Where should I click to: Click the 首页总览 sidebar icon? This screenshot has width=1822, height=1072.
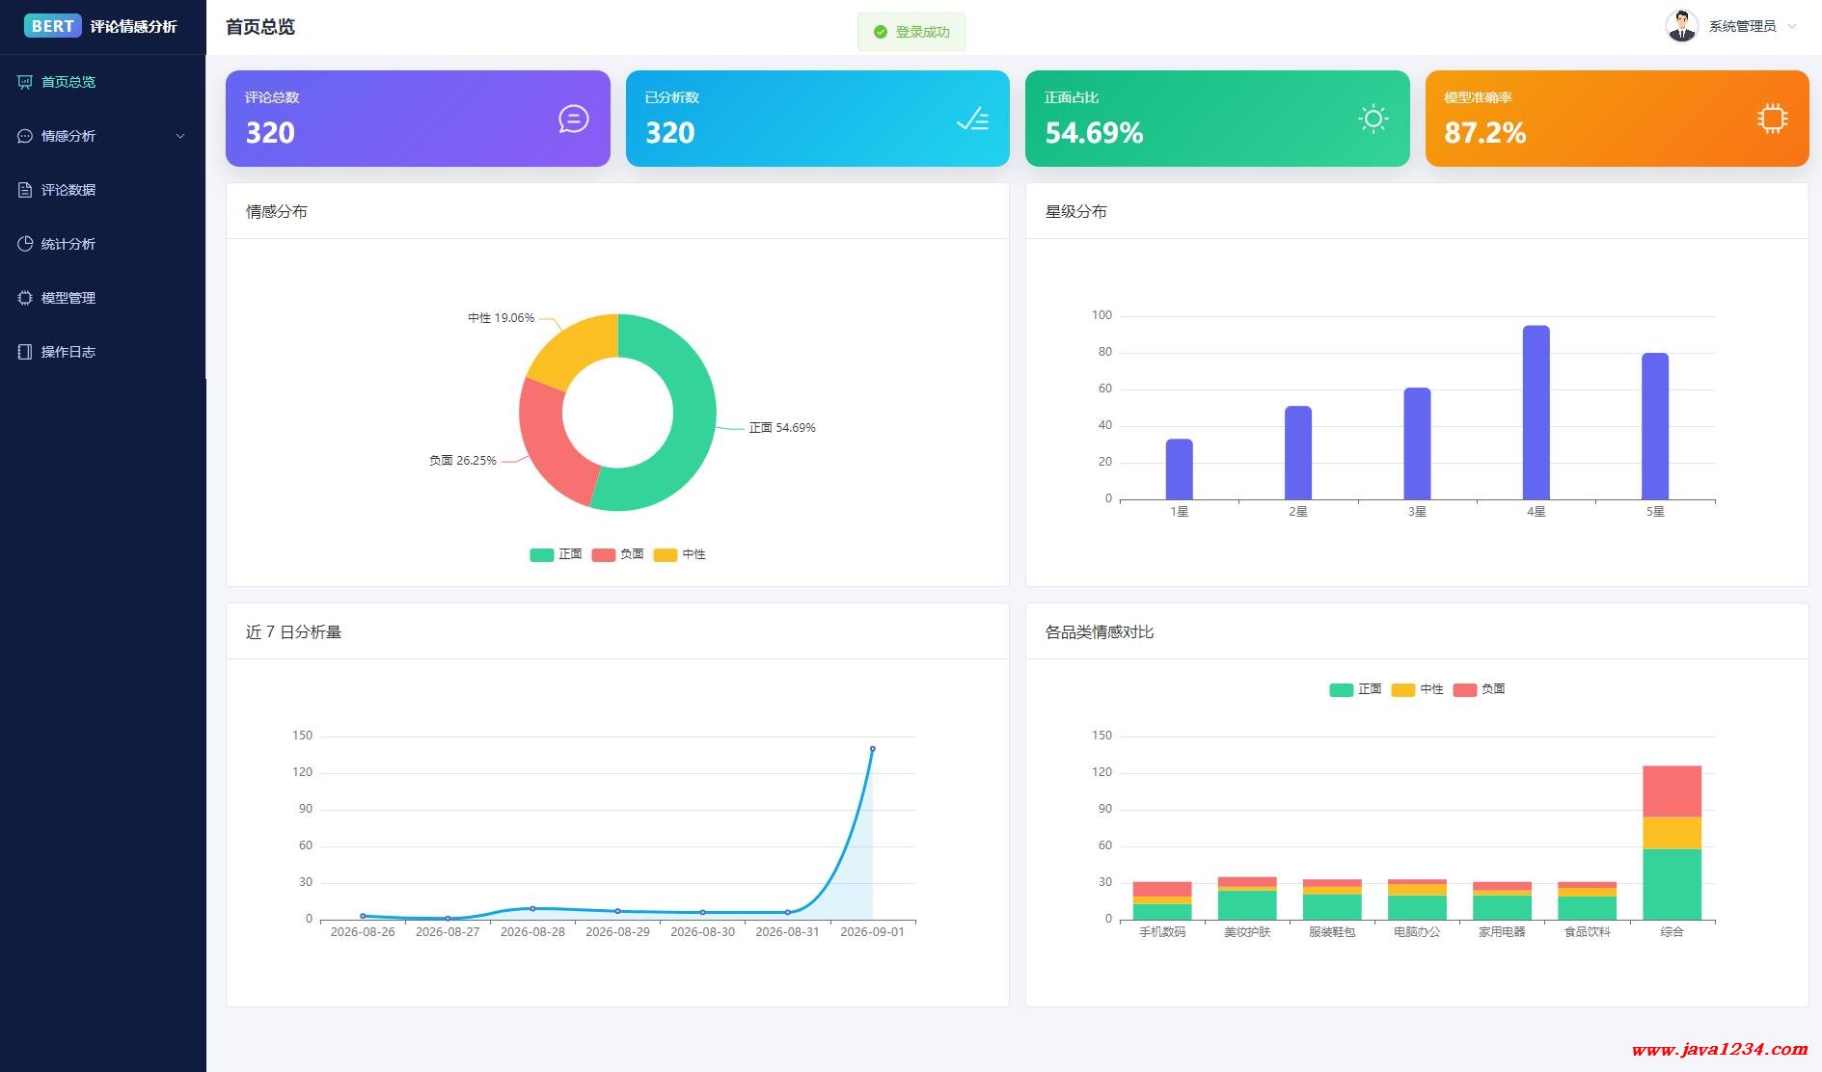tap(25, 82)
